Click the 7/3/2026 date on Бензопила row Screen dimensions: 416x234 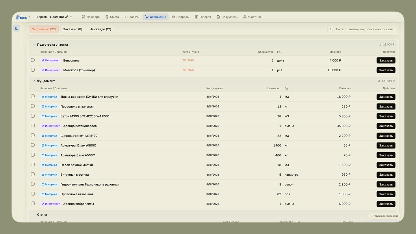tap(188, 60)
